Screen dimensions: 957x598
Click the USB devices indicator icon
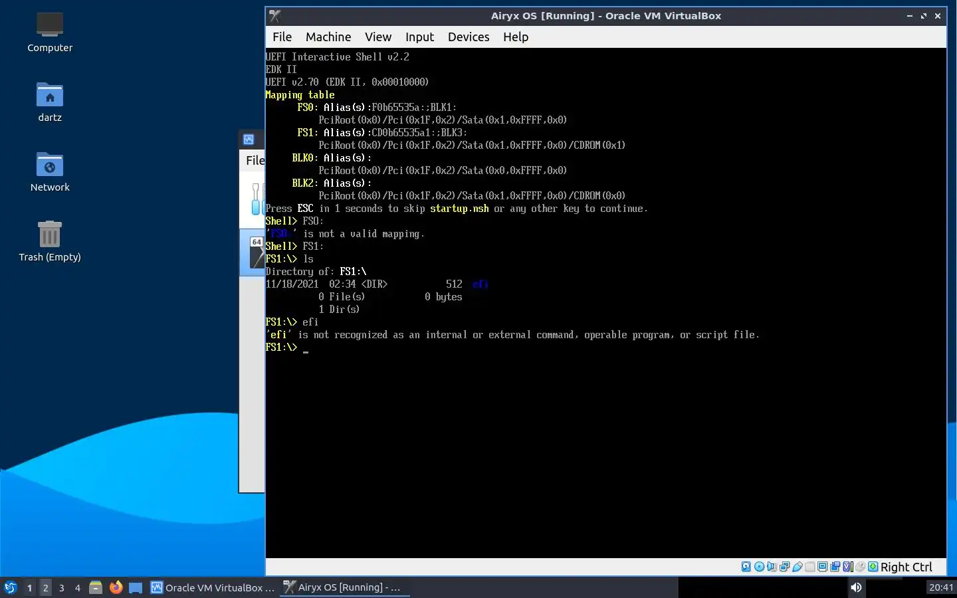pos(797,567)
